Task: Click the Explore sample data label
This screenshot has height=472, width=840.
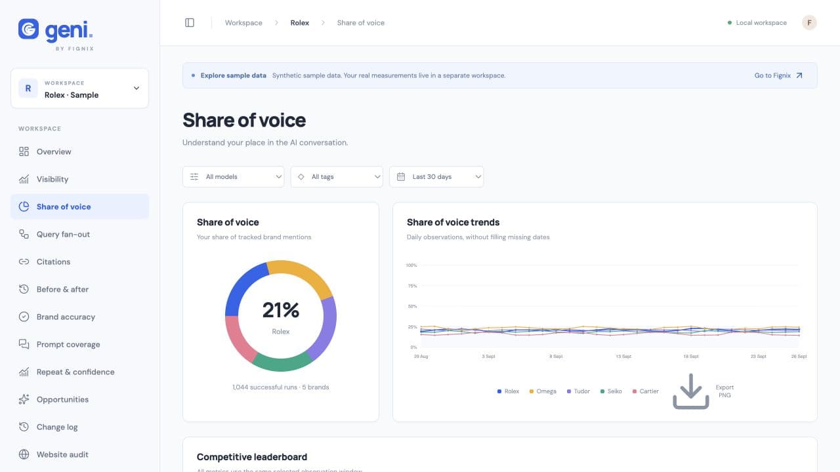Action: point(234,75)
